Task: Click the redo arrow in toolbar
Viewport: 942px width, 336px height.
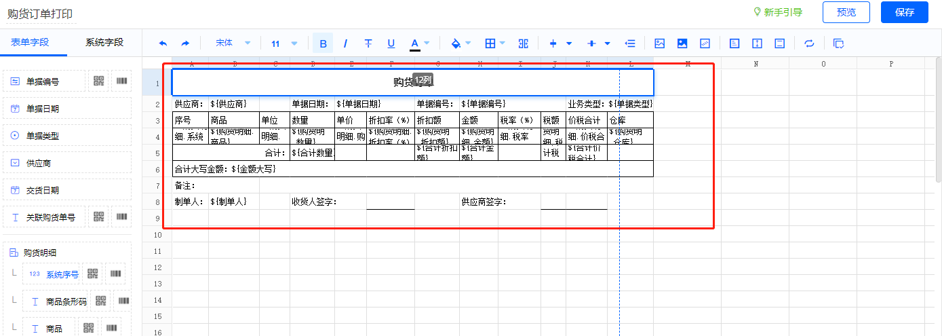Action: click(185, 43)
